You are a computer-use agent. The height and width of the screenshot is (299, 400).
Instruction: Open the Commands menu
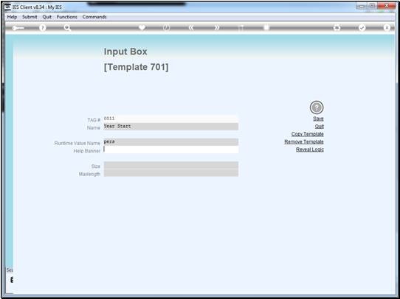pyautogui.click(x=94, y=17)
